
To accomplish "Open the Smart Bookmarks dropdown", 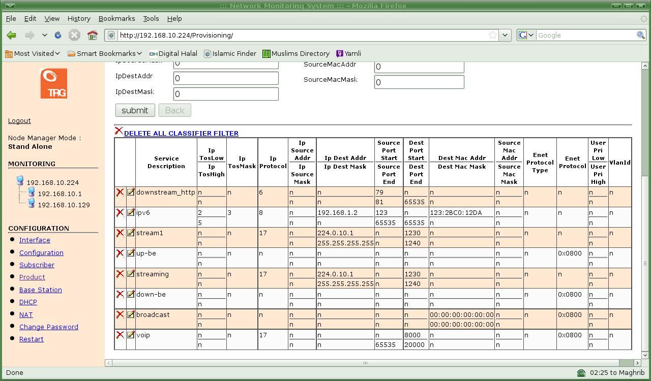I will pyautogui.click(x=105, y=53).
